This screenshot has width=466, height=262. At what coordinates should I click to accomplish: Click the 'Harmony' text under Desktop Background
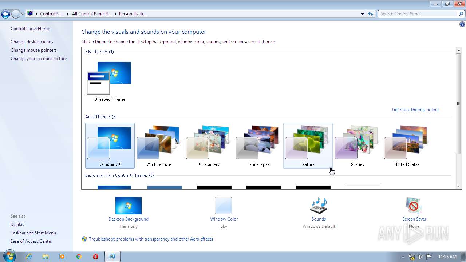(129, 226)
